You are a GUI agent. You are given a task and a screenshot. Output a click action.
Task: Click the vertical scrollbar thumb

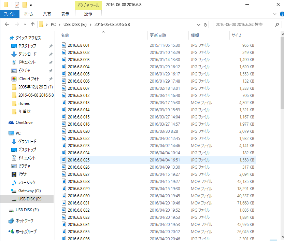(x=282, y=73)
